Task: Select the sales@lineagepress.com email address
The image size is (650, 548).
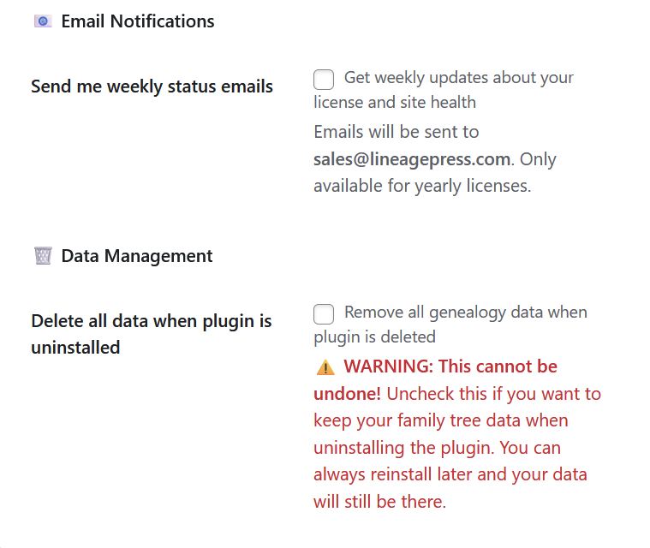Action: pyautogui.click(x=412, y=159)
